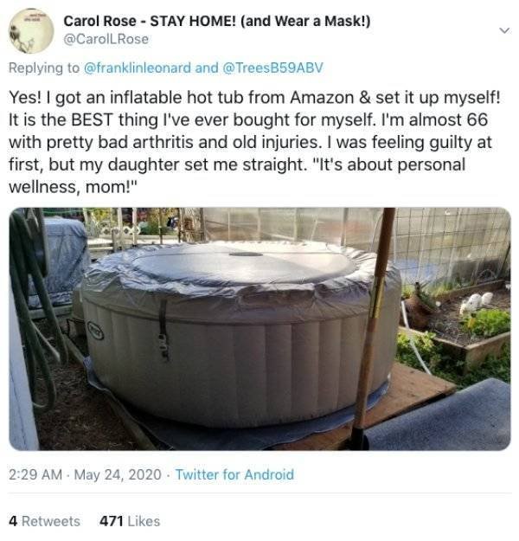Open the tweet options chevron menu
The height and width of the screenshot is (541, 519).
tap(504, 30)
